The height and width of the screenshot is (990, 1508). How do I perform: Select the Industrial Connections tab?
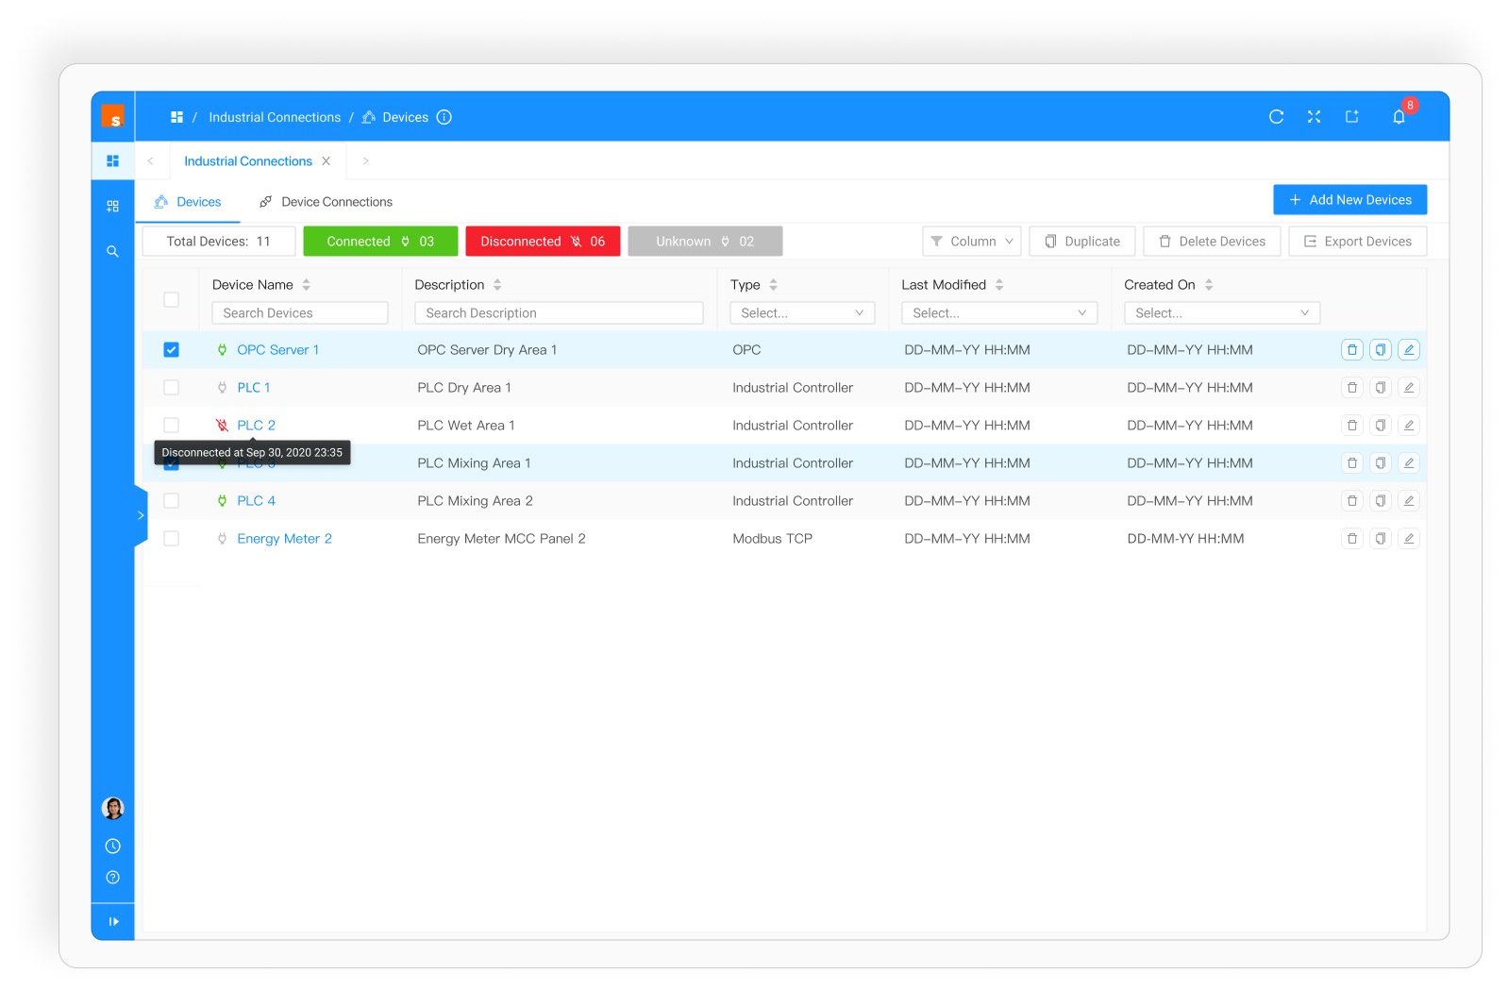click(247, 161)
